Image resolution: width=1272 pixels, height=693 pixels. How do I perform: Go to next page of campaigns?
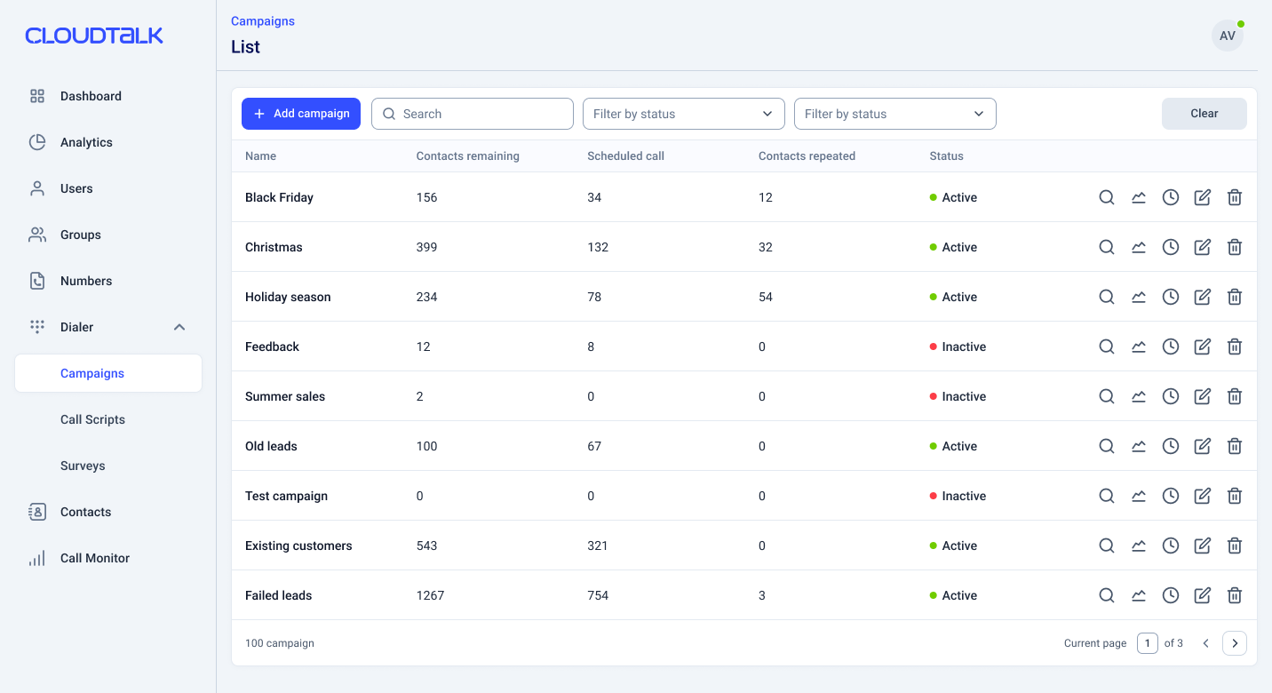click(1234, 643)
